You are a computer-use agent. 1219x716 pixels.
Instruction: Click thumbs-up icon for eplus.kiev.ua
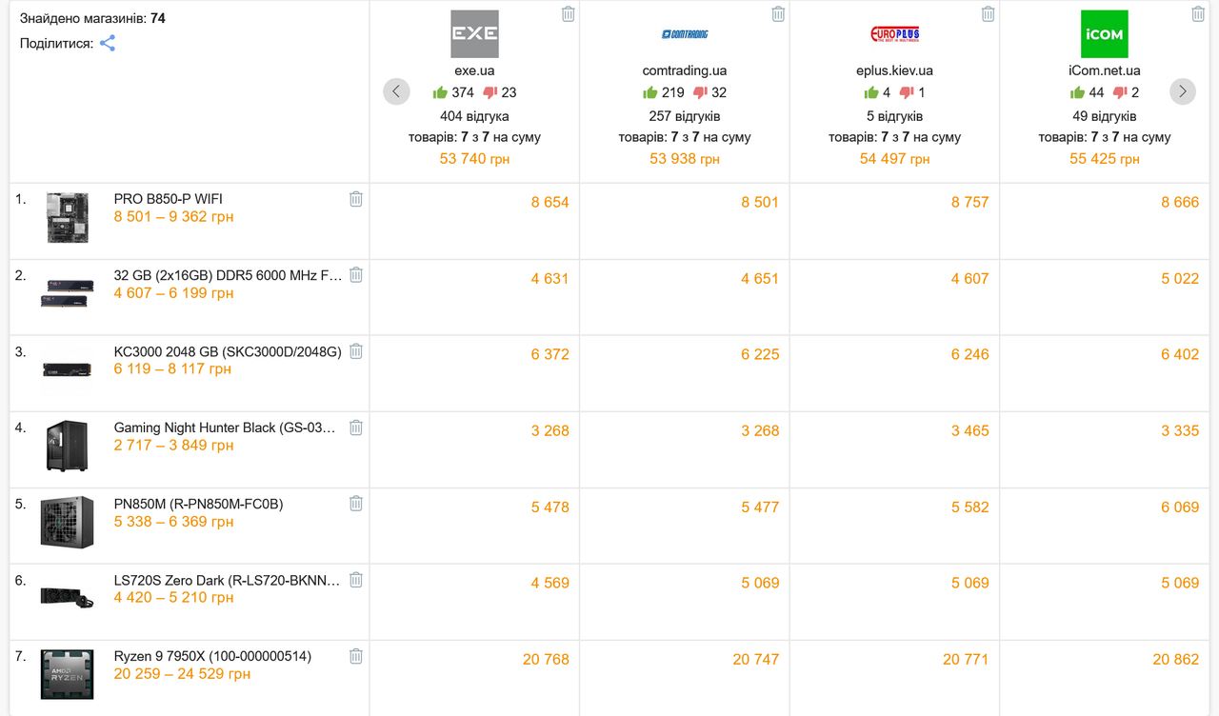click(x=871, y=92)
